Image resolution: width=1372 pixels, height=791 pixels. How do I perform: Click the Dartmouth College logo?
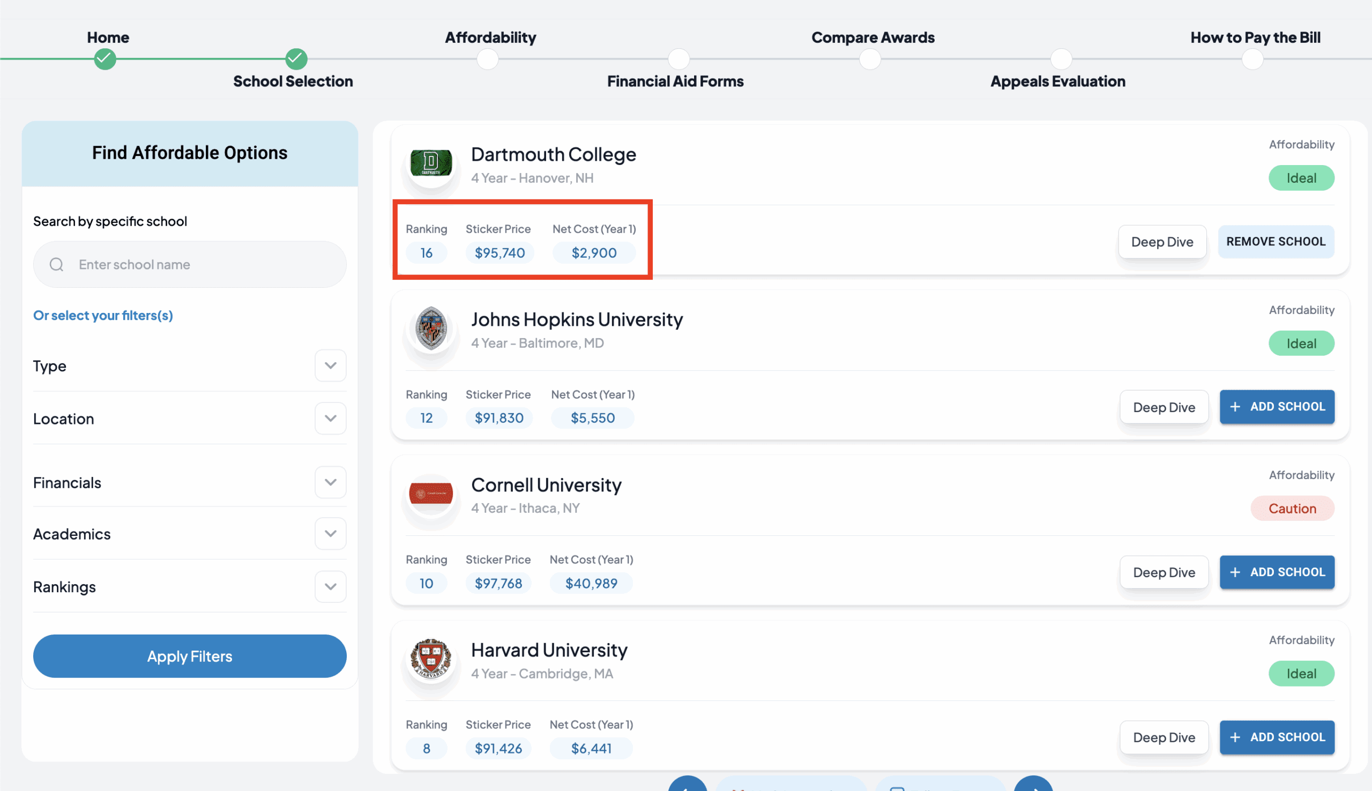pos(431,163)
